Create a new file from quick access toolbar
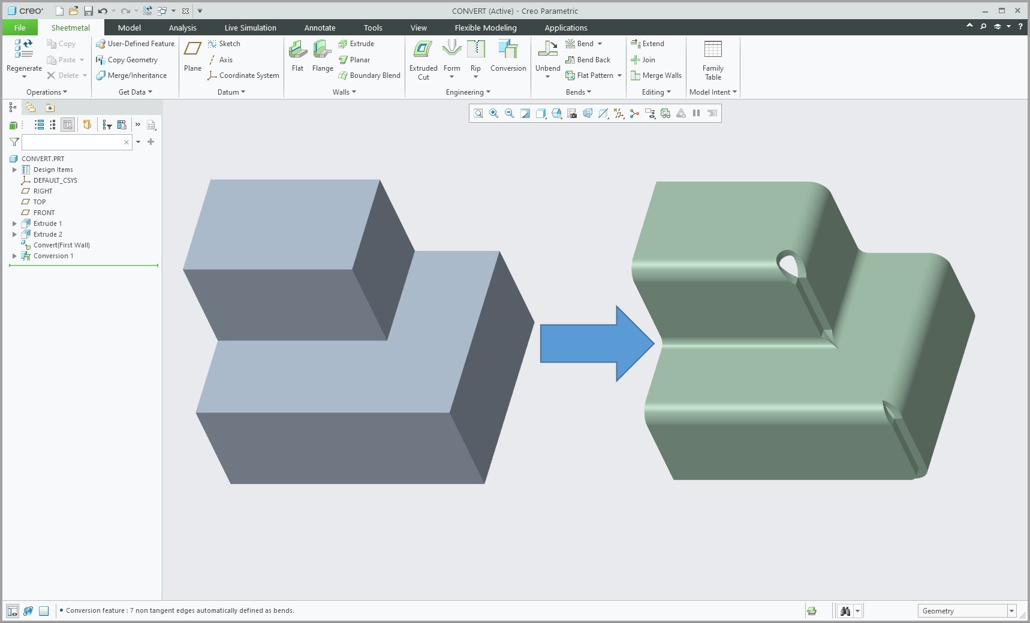This screenshot has width=1030, height=623. point(59,11)
